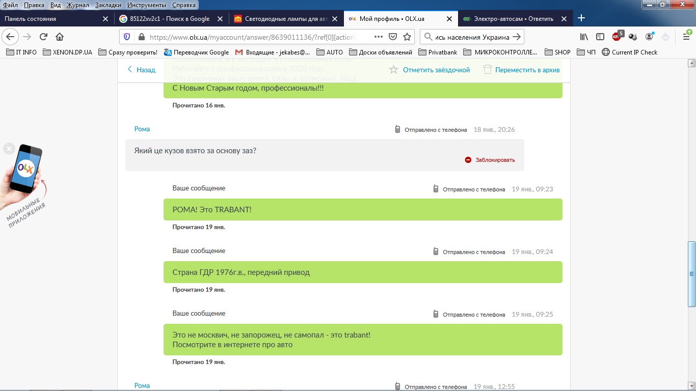Open the Журнал menu

point(77,5)
